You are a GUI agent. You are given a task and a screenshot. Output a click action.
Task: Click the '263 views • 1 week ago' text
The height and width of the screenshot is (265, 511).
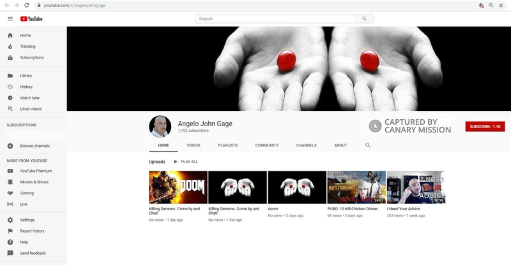coord(406,215)
